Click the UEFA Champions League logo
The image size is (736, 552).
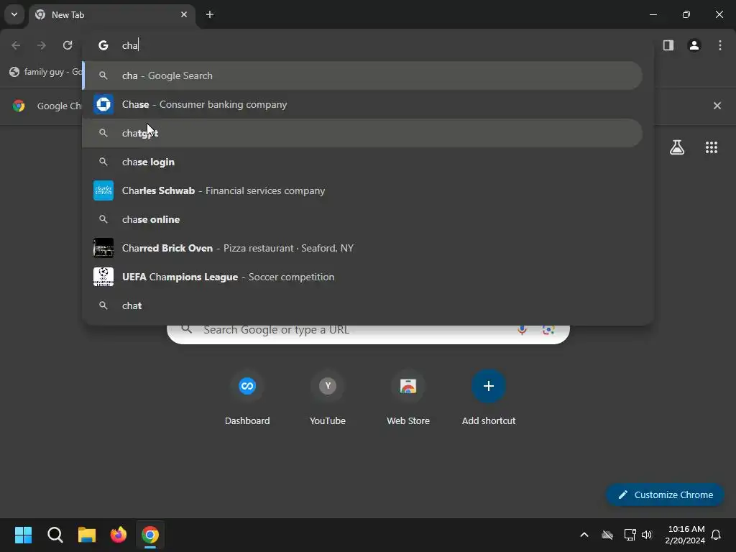103,277
